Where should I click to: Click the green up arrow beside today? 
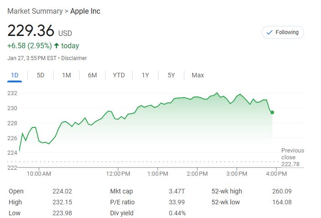(56, 46)
